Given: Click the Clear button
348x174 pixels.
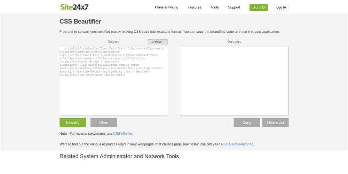Looking at the screenshot, I should coord(104,122).
